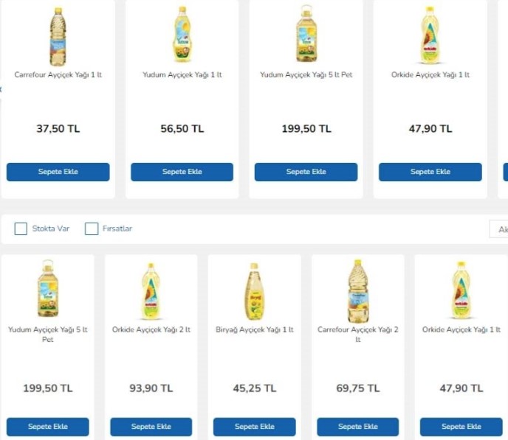This screenshot has height=440, width=508.
Task: Open the sorting dropdown starting with "Ak"
Action: [500, 229]
